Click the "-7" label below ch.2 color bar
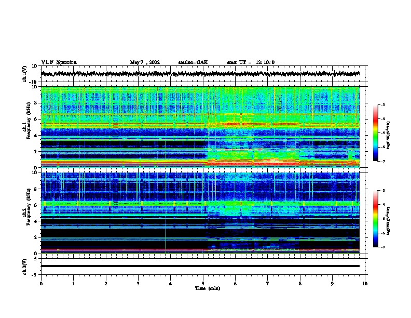Viewport: 411px width, 318px height. [382, 247]
